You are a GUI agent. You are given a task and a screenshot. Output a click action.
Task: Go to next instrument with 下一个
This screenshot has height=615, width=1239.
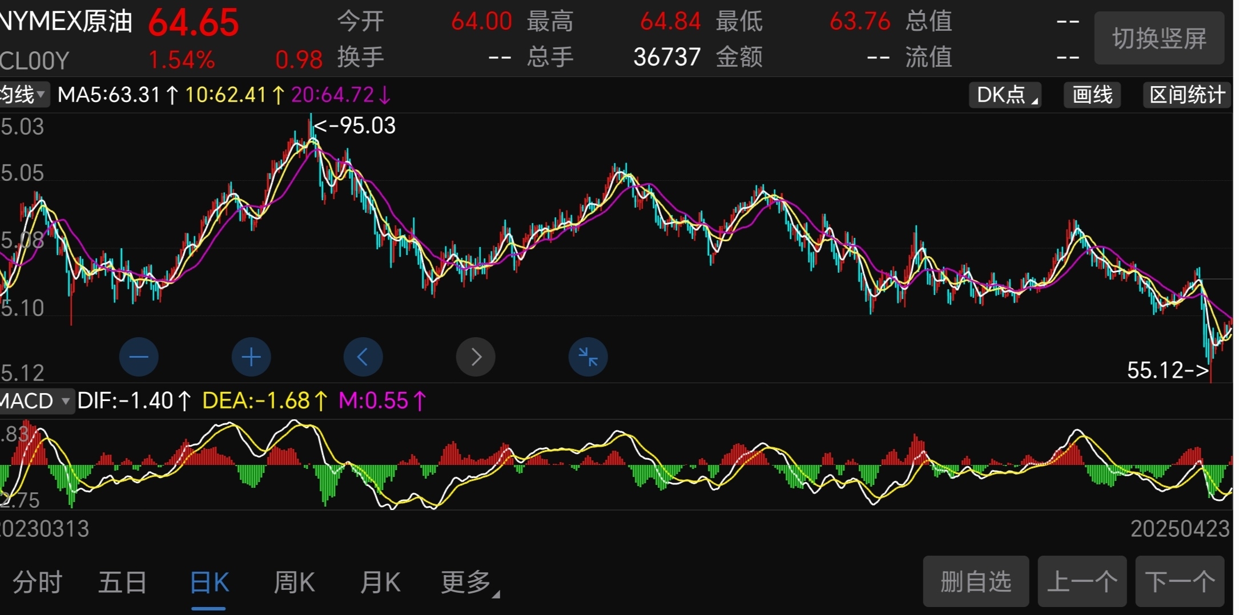[x=1180, y=581]
